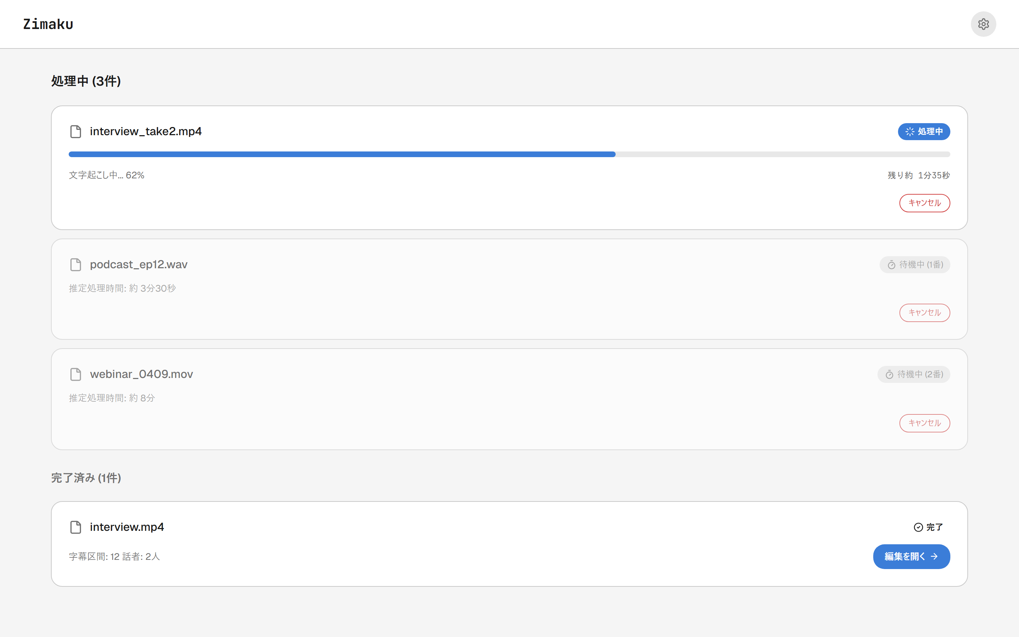
Task: Click file icon beside interview.mp4
Action: click(x=76, y=527)
